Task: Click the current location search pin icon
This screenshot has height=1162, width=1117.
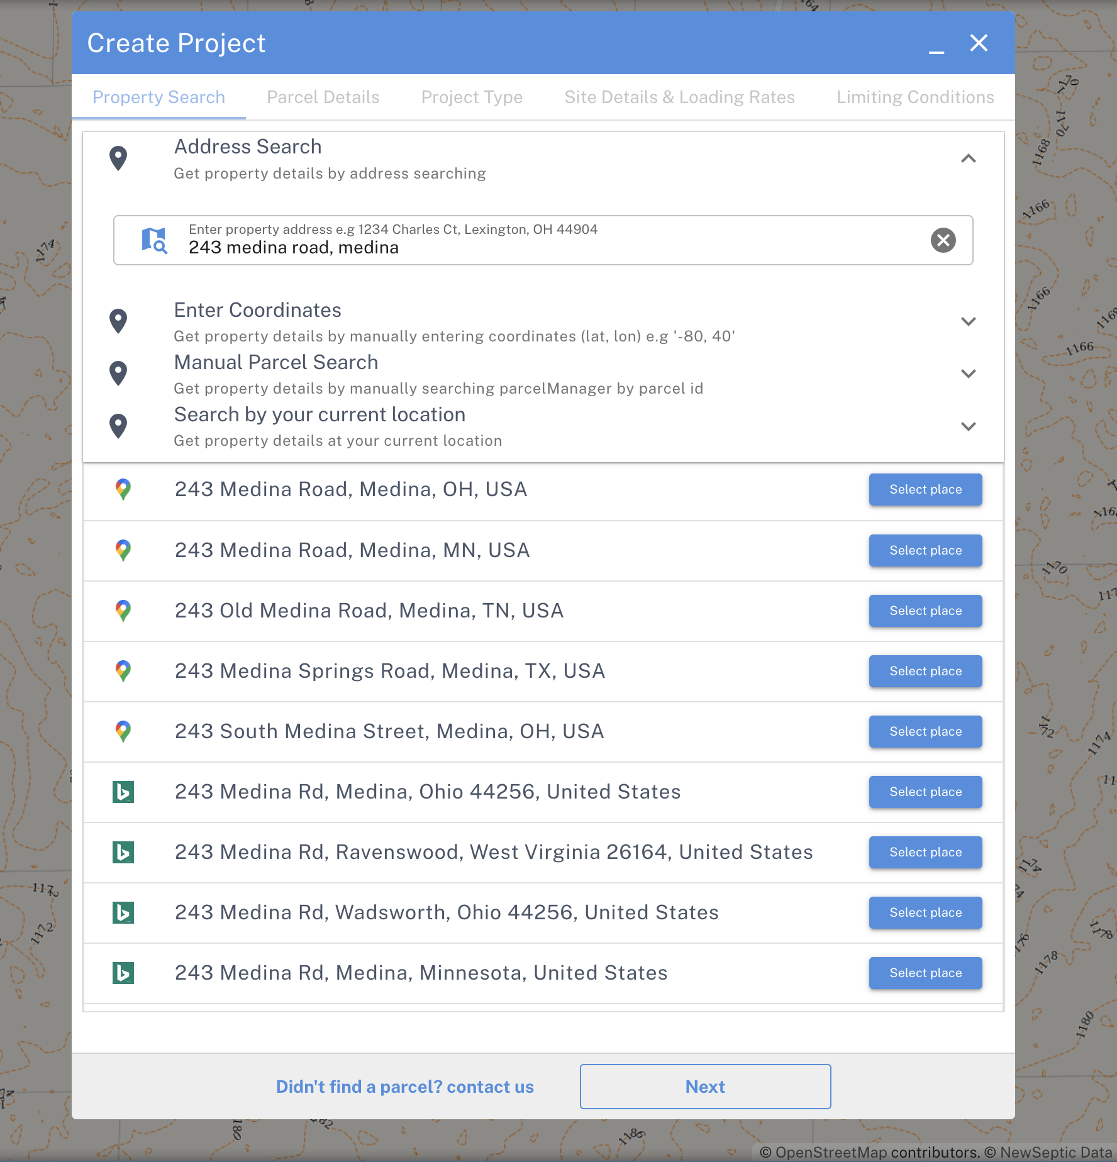Action: pyautogui.click(x=118, y=426)
